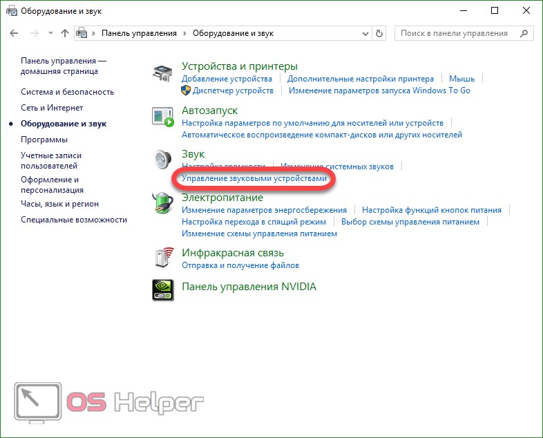Open Часы, язык и регион category
The image size is (543, 438).
[x=59, y=204]
